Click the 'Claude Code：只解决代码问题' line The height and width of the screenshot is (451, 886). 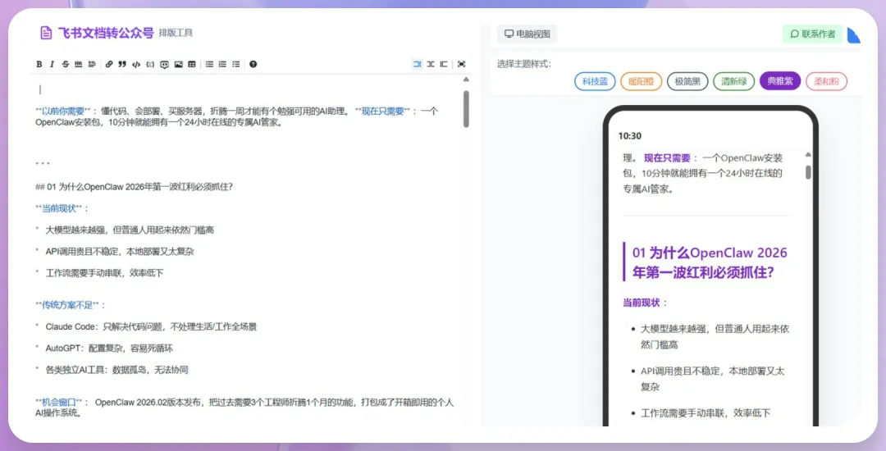[151, 327]
